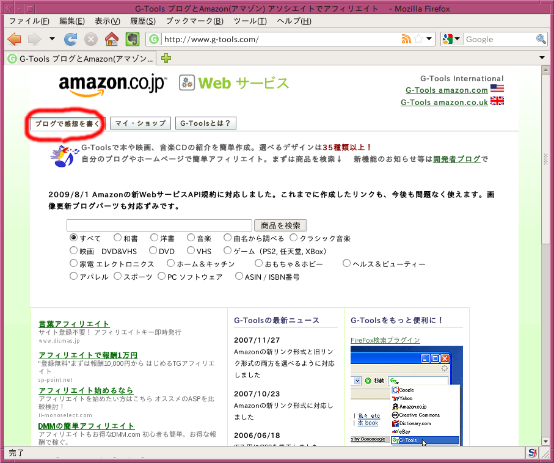Bookmark this page with the star icon

pyautogui.click(x=418, y=39)
